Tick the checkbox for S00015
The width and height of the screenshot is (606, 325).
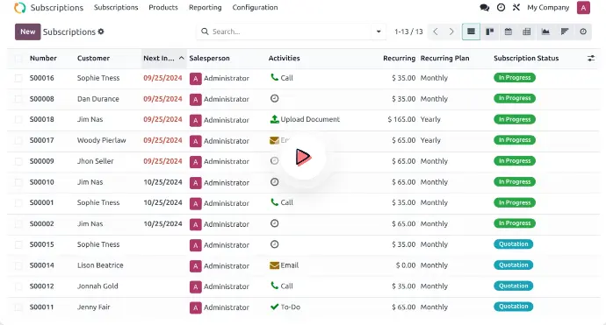pyautogui.click(x=18, y=244)
